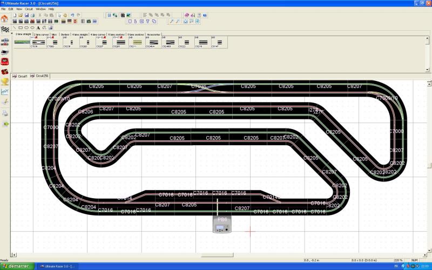
Task: Click the home icon in left sidebar
Action: 4,18
